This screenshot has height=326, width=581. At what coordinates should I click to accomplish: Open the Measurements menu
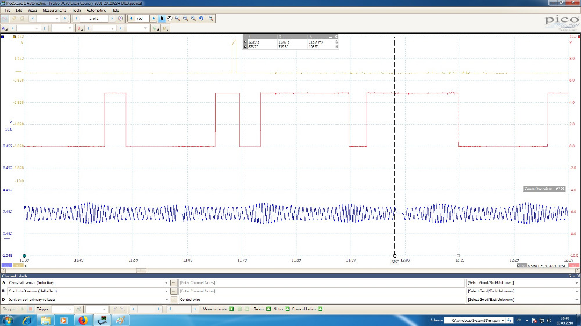click(54, 10)
